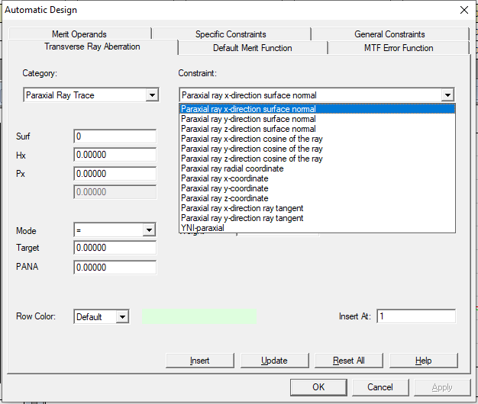Screen dimensions: 478x404
Task: Click the green row color preview
Action: (x=199, y=316)
